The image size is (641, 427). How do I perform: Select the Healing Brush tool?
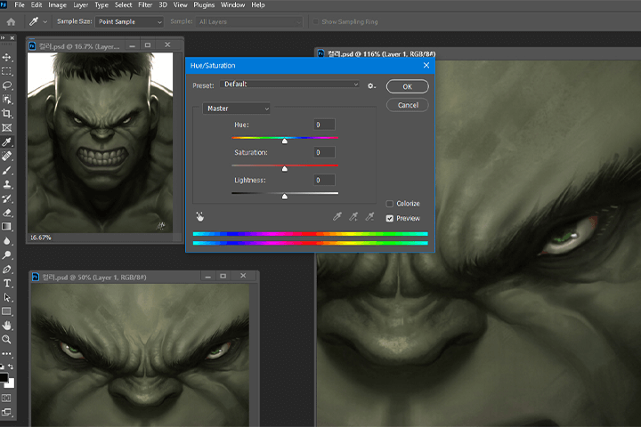point(7,156)
